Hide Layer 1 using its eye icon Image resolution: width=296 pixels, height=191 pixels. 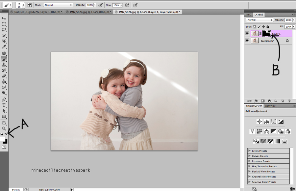247,33
